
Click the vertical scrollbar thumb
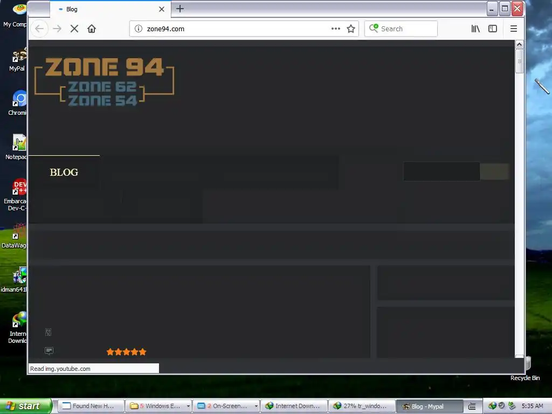519,61
